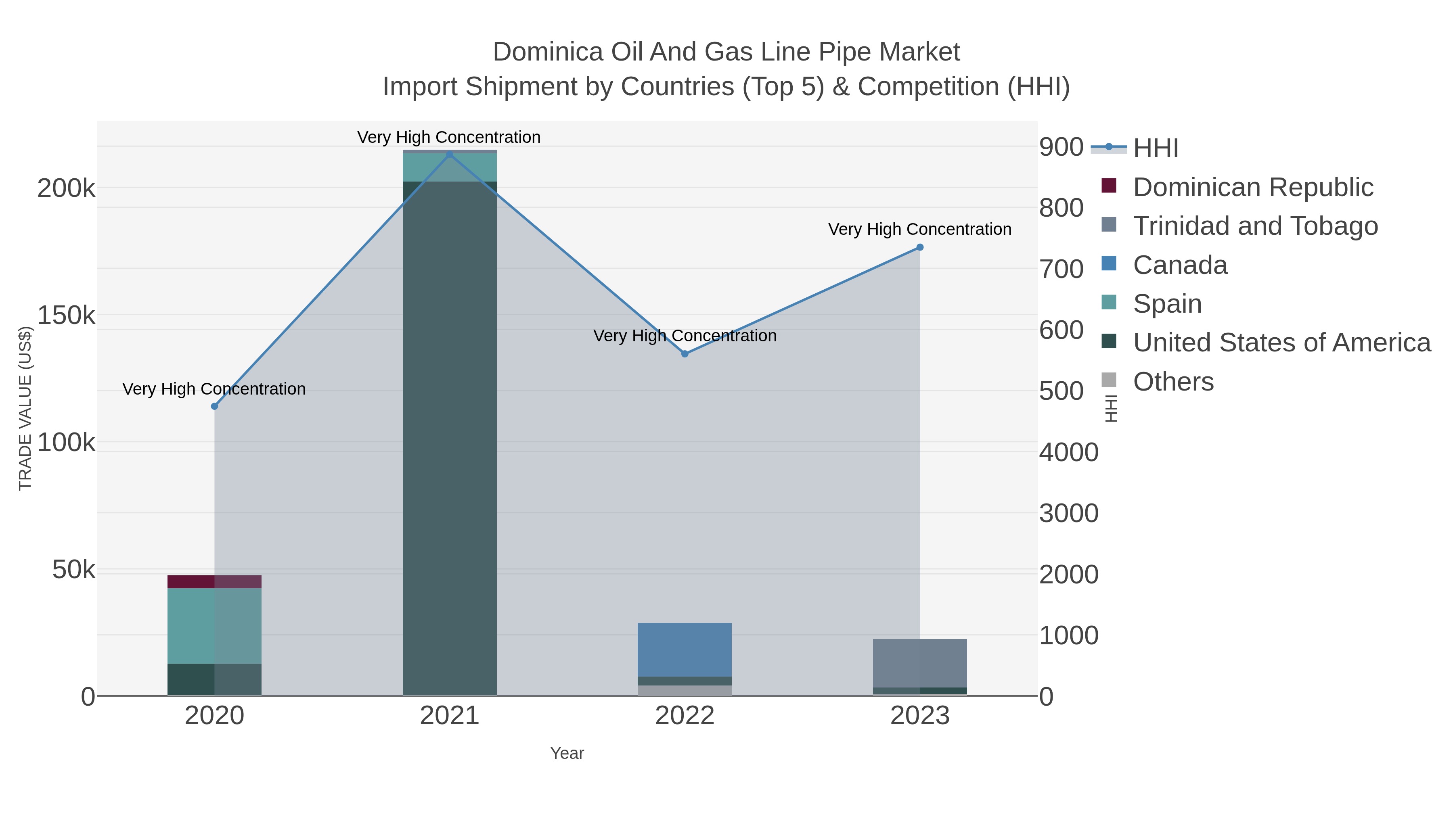Screen dimensions: 1453x817
Task: Click the HHI line marker legend icon
Action: pos(1108,147)
